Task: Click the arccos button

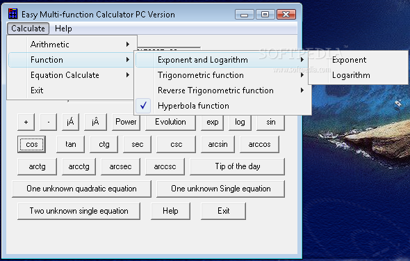Action: point(259,144)
